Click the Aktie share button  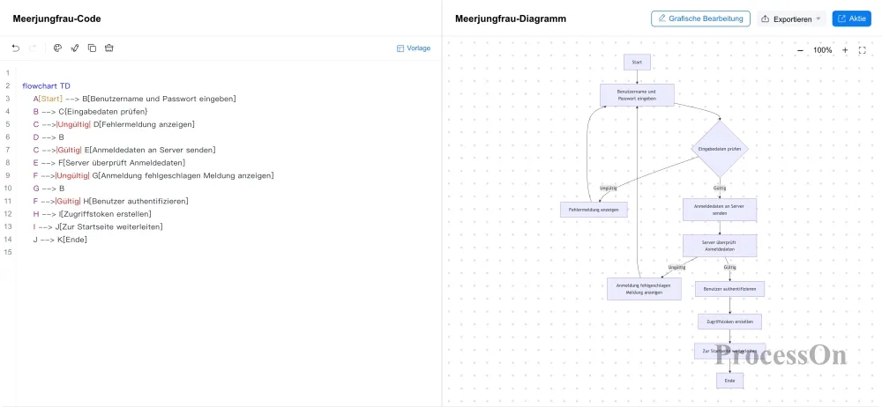[x=852, y=18]
